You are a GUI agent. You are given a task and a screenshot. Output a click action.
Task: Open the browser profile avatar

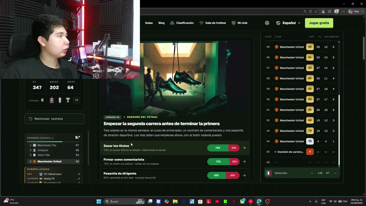pos(337,11)
